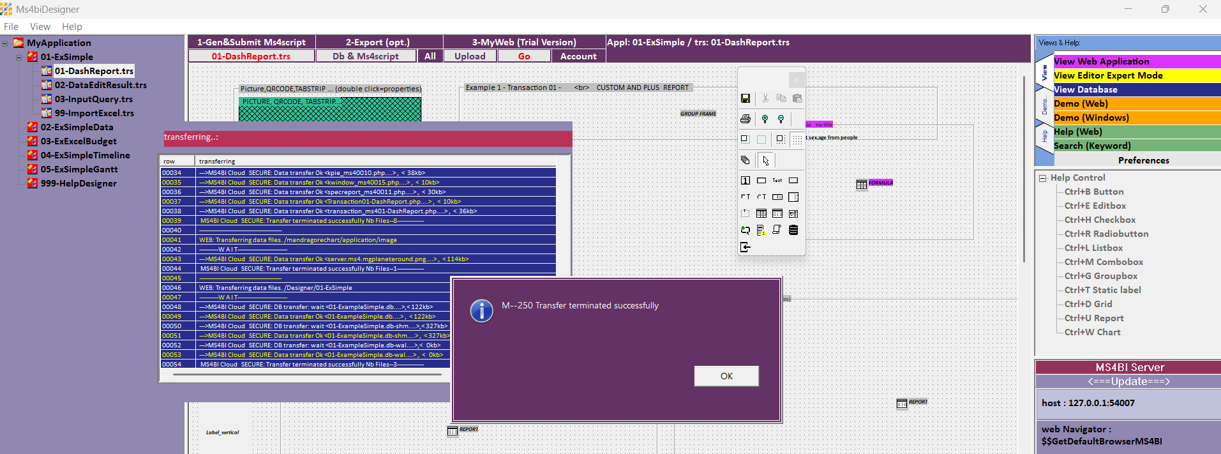Select 02-DataEditResult.trs in tree
Viewport: 1221px width, 454px height.
tap(100, 85)
